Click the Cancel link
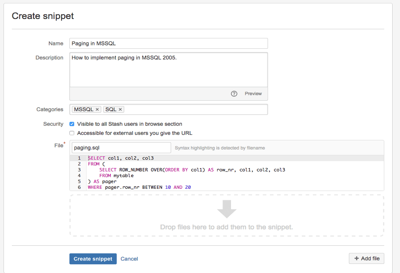 pyautogui.click(x=129, y=259)
